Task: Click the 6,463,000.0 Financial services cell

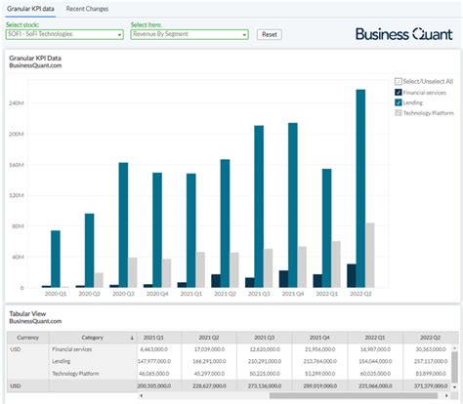Action: (154, 349)
